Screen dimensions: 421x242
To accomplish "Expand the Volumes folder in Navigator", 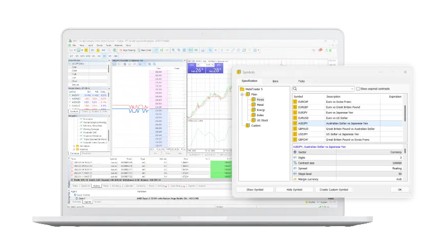I will (x=74, y=149).
